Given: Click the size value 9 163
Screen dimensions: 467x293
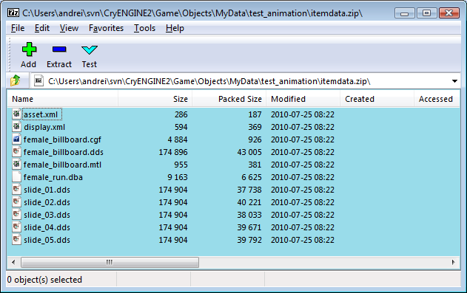Looking at the screenshot, I should coord(178,177).
